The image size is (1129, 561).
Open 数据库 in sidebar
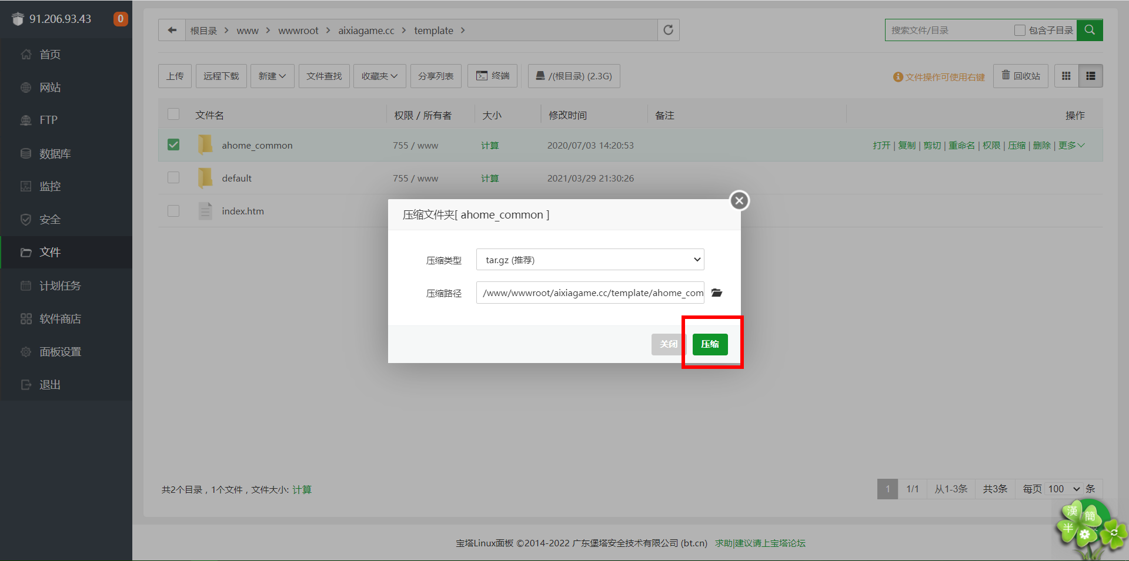66,153
